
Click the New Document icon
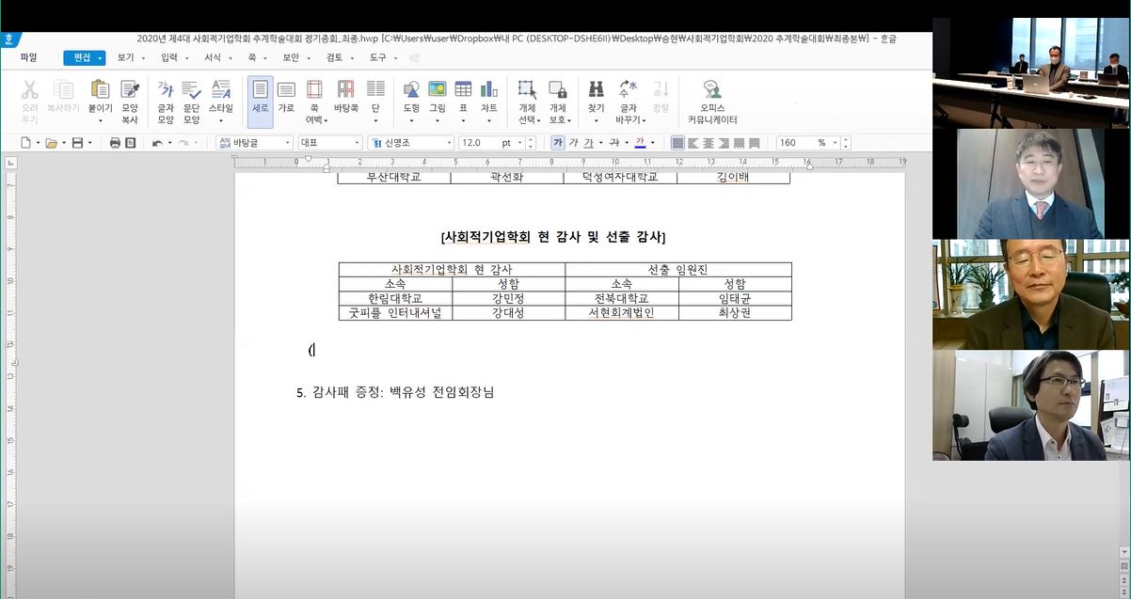[x=25, y=143]
